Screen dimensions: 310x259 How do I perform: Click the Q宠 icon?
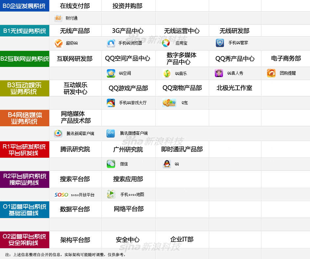pyautogui.click(x=169, y=103)
